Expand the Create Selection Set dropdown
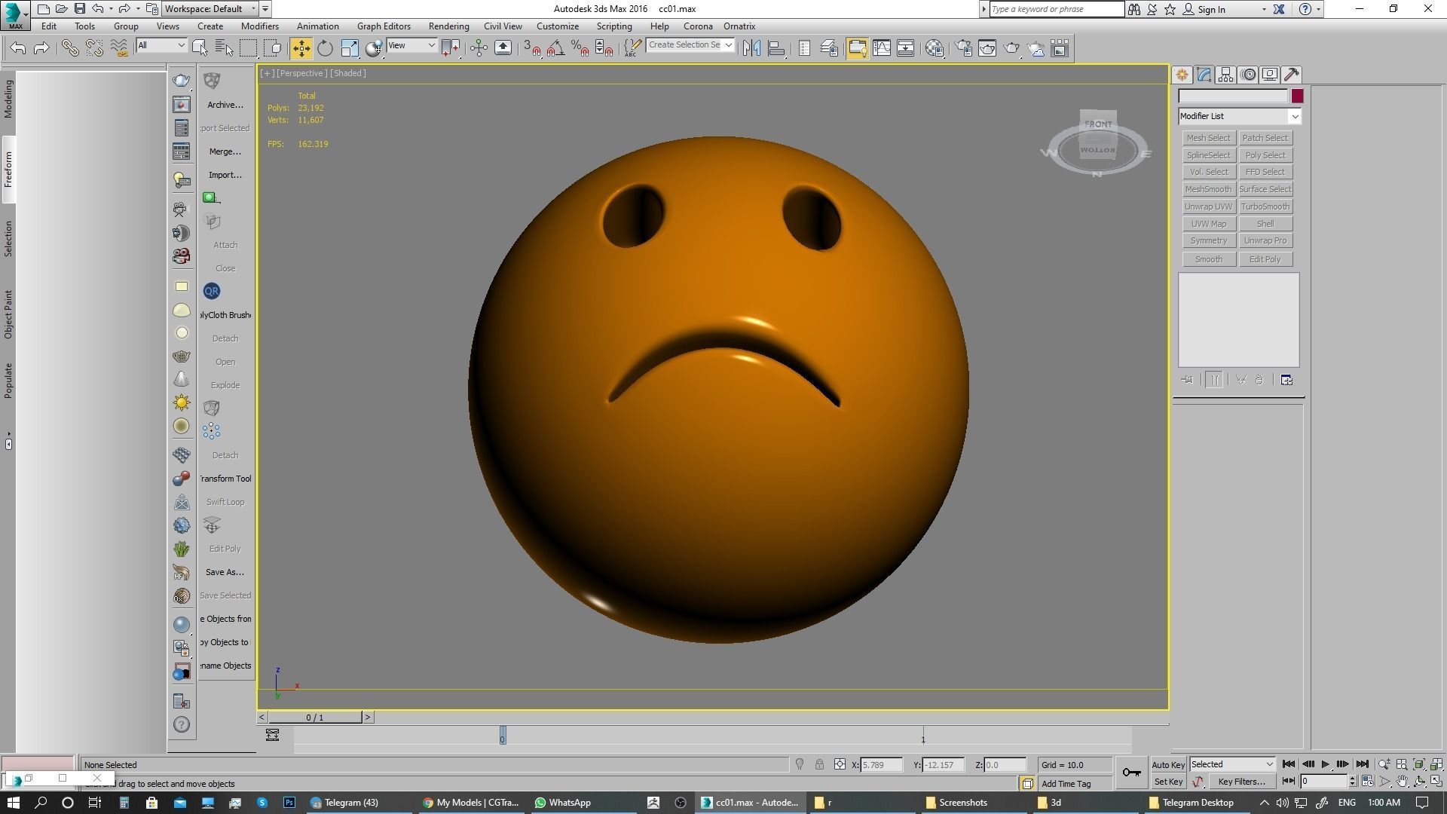The width and height of the screenshot is (1447, 814). [x=728, y=45]
